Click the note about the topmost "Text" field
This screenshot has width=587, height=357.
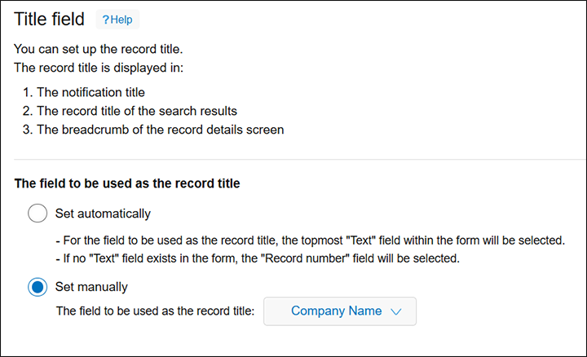310,240
